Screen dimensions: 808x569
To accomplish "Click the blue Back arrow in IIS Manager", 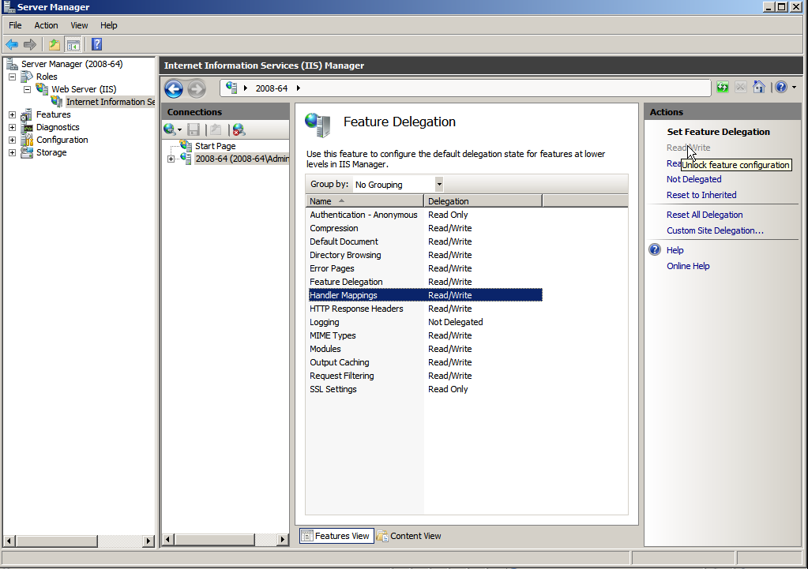I will (x=174, y=88).
